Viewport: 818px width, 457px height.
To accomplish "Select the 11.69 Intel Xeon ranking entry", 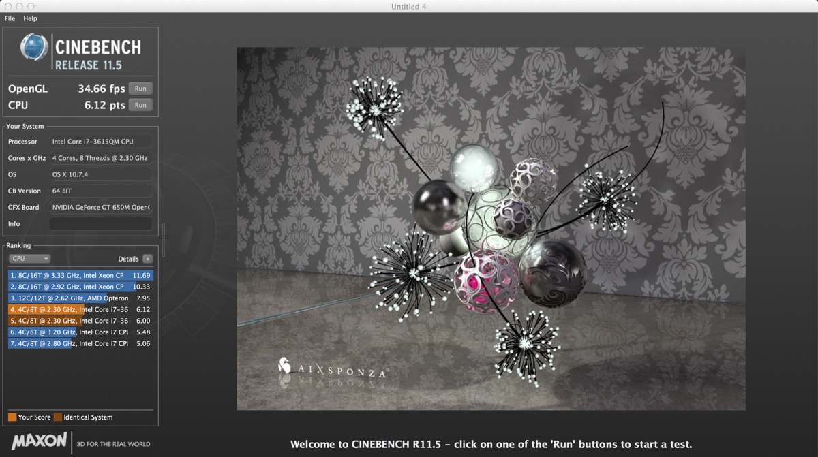I will [x=80, y=275].
